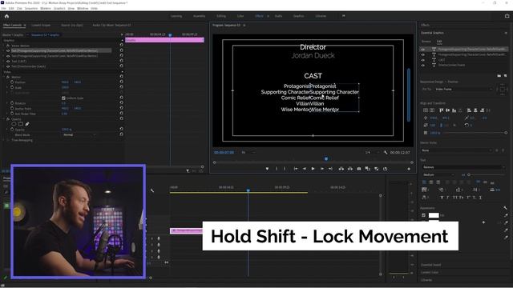This screenshot has height=288, width=513.
Task: Select the pen mask tool under Opacity
Action: pos(27,124)
